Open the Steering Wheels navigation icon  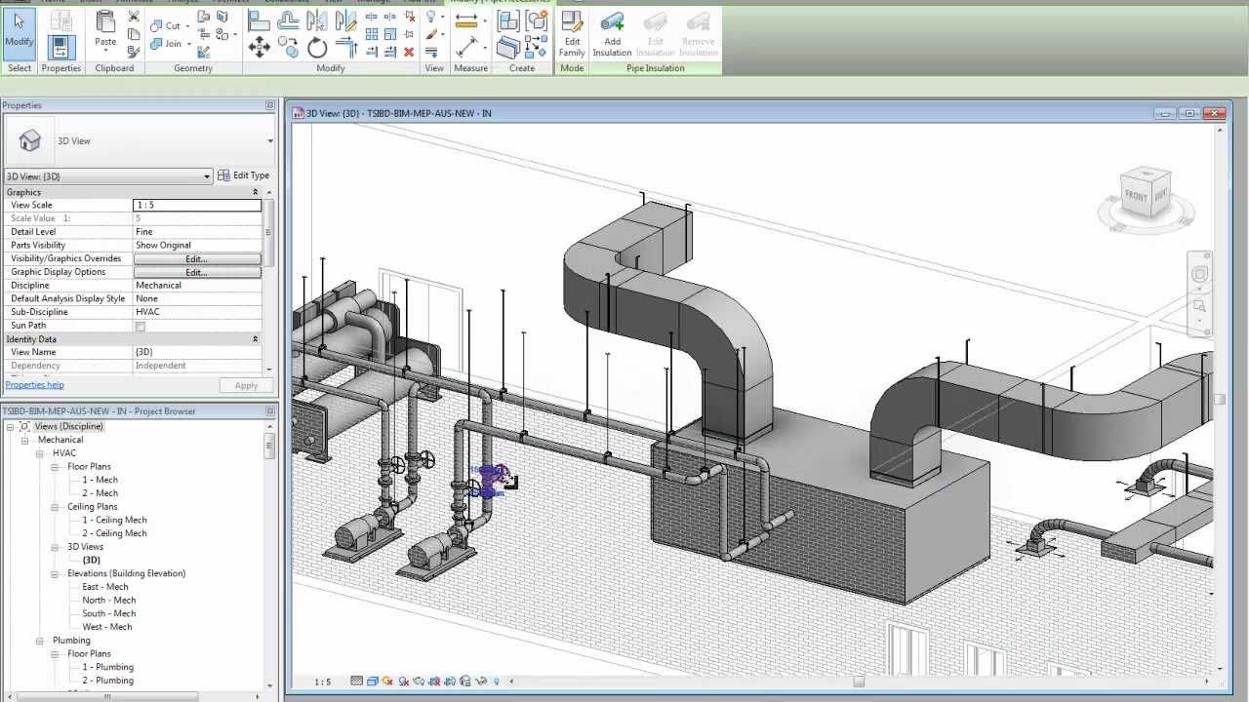pyautogui.click(x=1200, y=275)
